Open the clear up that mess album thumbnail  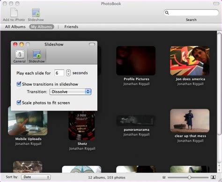point(190,121)
